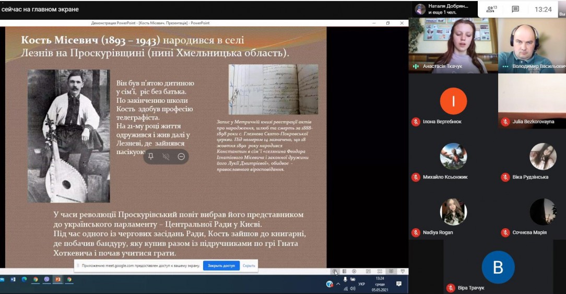Click the 'Скрыть' link in sharing bar
Screen dimensions: 566x294
(x=249, y=265)
